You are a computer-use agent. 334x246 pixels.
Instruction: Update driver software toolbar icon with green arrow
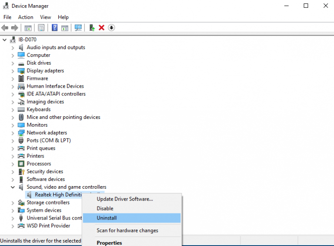pyautogui.click(x=92, y=28)
